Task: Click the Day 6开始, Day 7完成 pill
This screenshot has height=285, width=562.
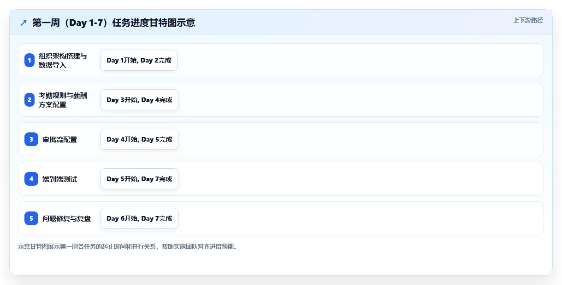Action: (139, 218)
